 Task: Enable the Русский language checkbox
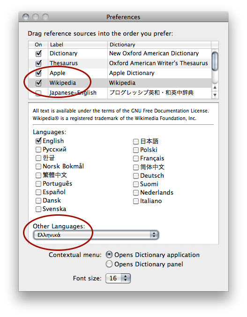[x=38, y=150]
